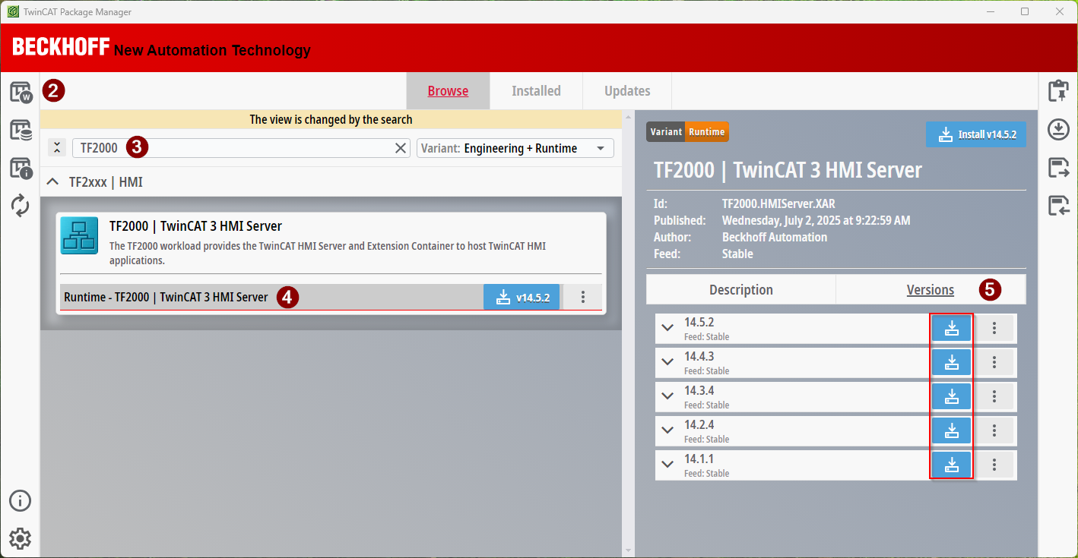Open the package info sidebar icon
The image size is (1078, 558).
coord(21,168)
